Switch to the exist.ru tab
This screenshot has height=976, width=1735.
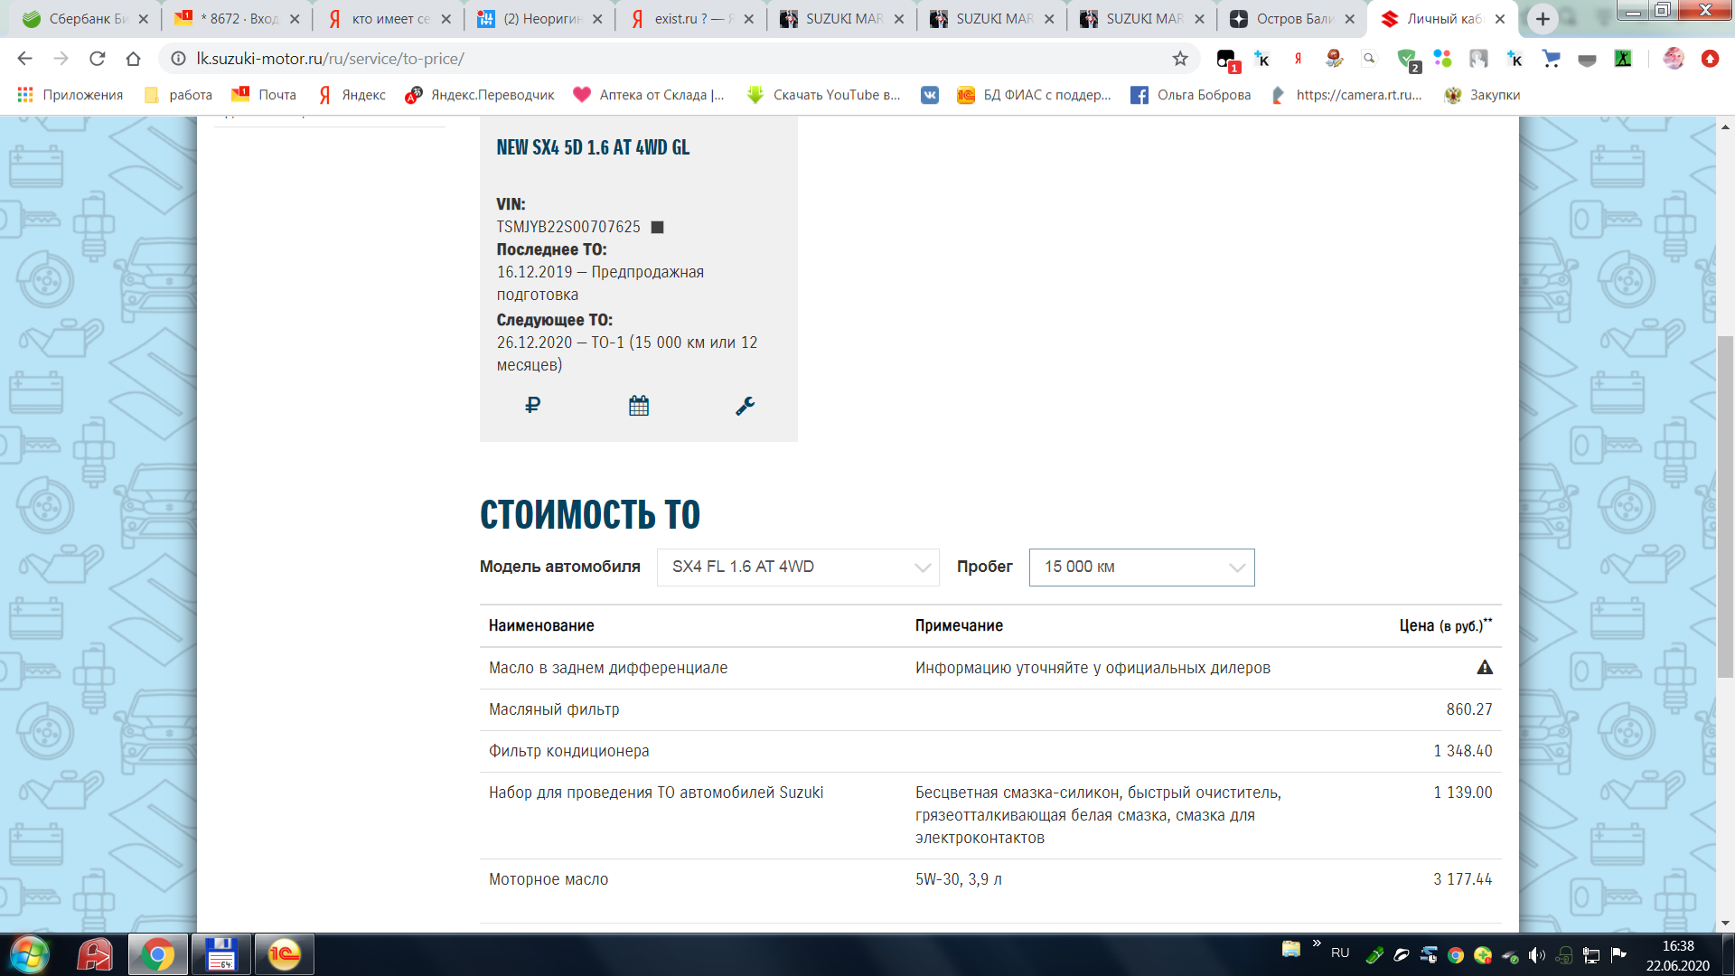[690, 19]
